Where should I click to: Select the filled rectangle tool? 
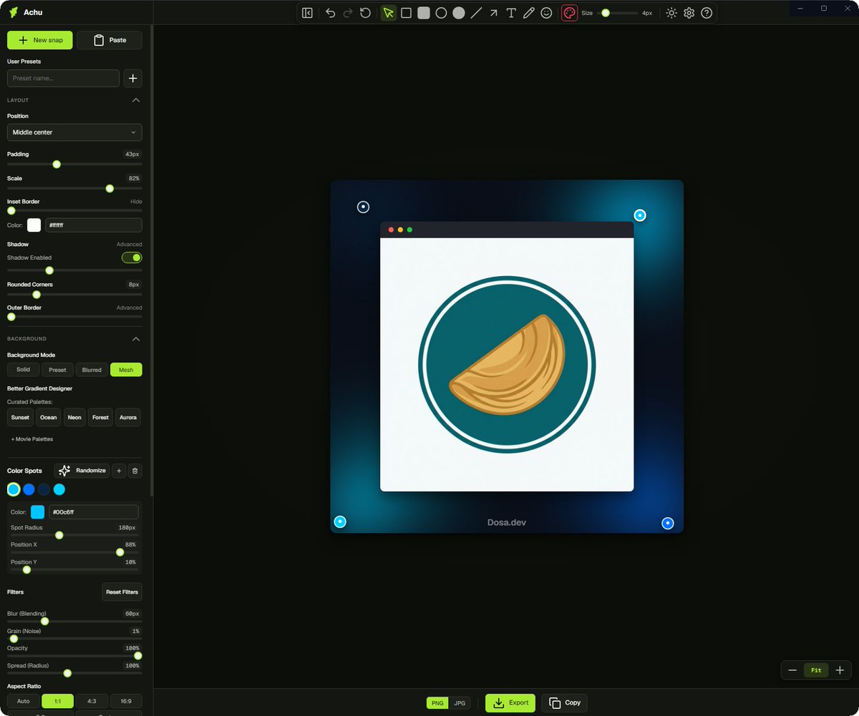click(x=424, y=13)
